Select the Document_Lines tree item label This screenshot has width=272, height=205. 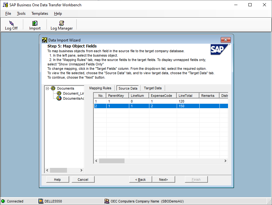point(73,93)
